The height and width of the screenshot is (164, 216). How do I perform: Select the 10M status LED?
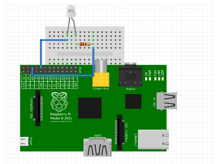click(x=163, y=79)
